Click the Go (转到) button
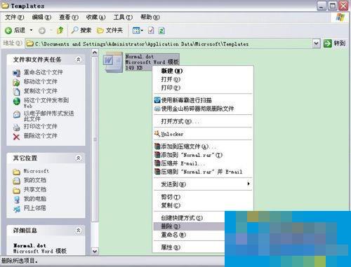The image size is (351, 267). 334,43
